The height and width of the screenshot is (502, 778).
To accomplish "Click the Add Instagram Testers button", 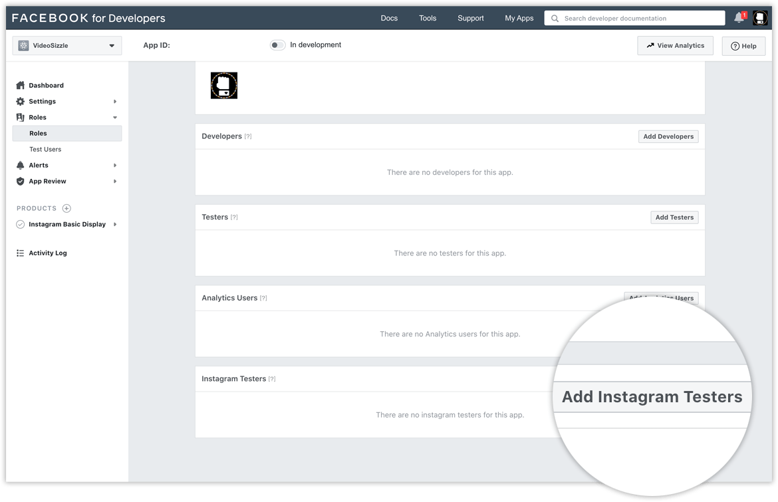I will pos(652,396).
